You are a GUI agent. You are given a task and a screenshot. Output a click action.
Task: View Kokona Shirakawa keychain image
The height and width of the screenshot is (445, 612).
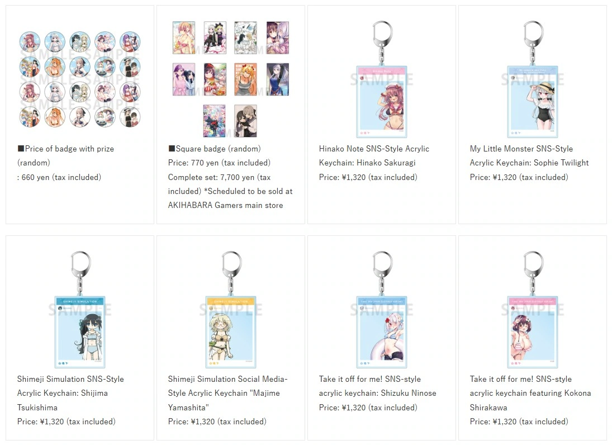tap(533, 310)
